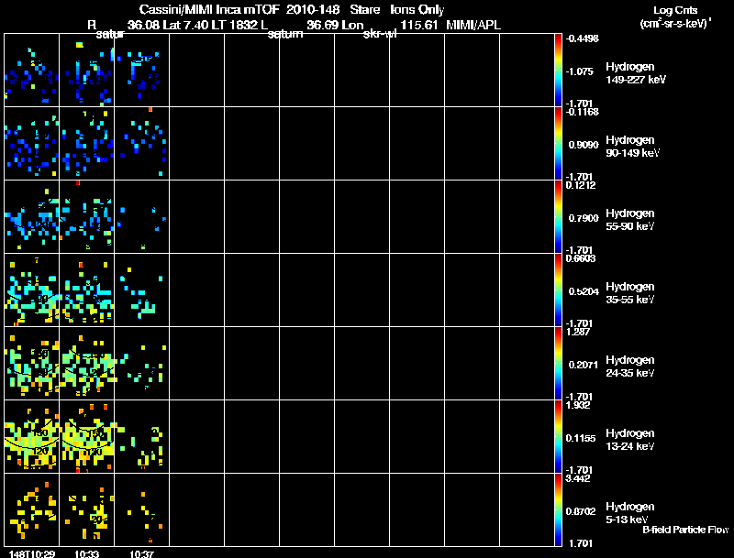The height and width of the screenshot is (558, 734).
Task: Click the color bar for Hydrogen 55-90 keV
Action: 558,217
